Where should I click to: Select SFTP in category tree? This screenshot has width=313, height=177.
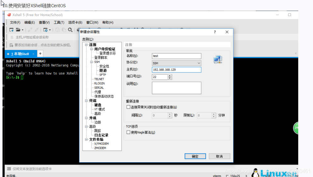click(103, 75)
